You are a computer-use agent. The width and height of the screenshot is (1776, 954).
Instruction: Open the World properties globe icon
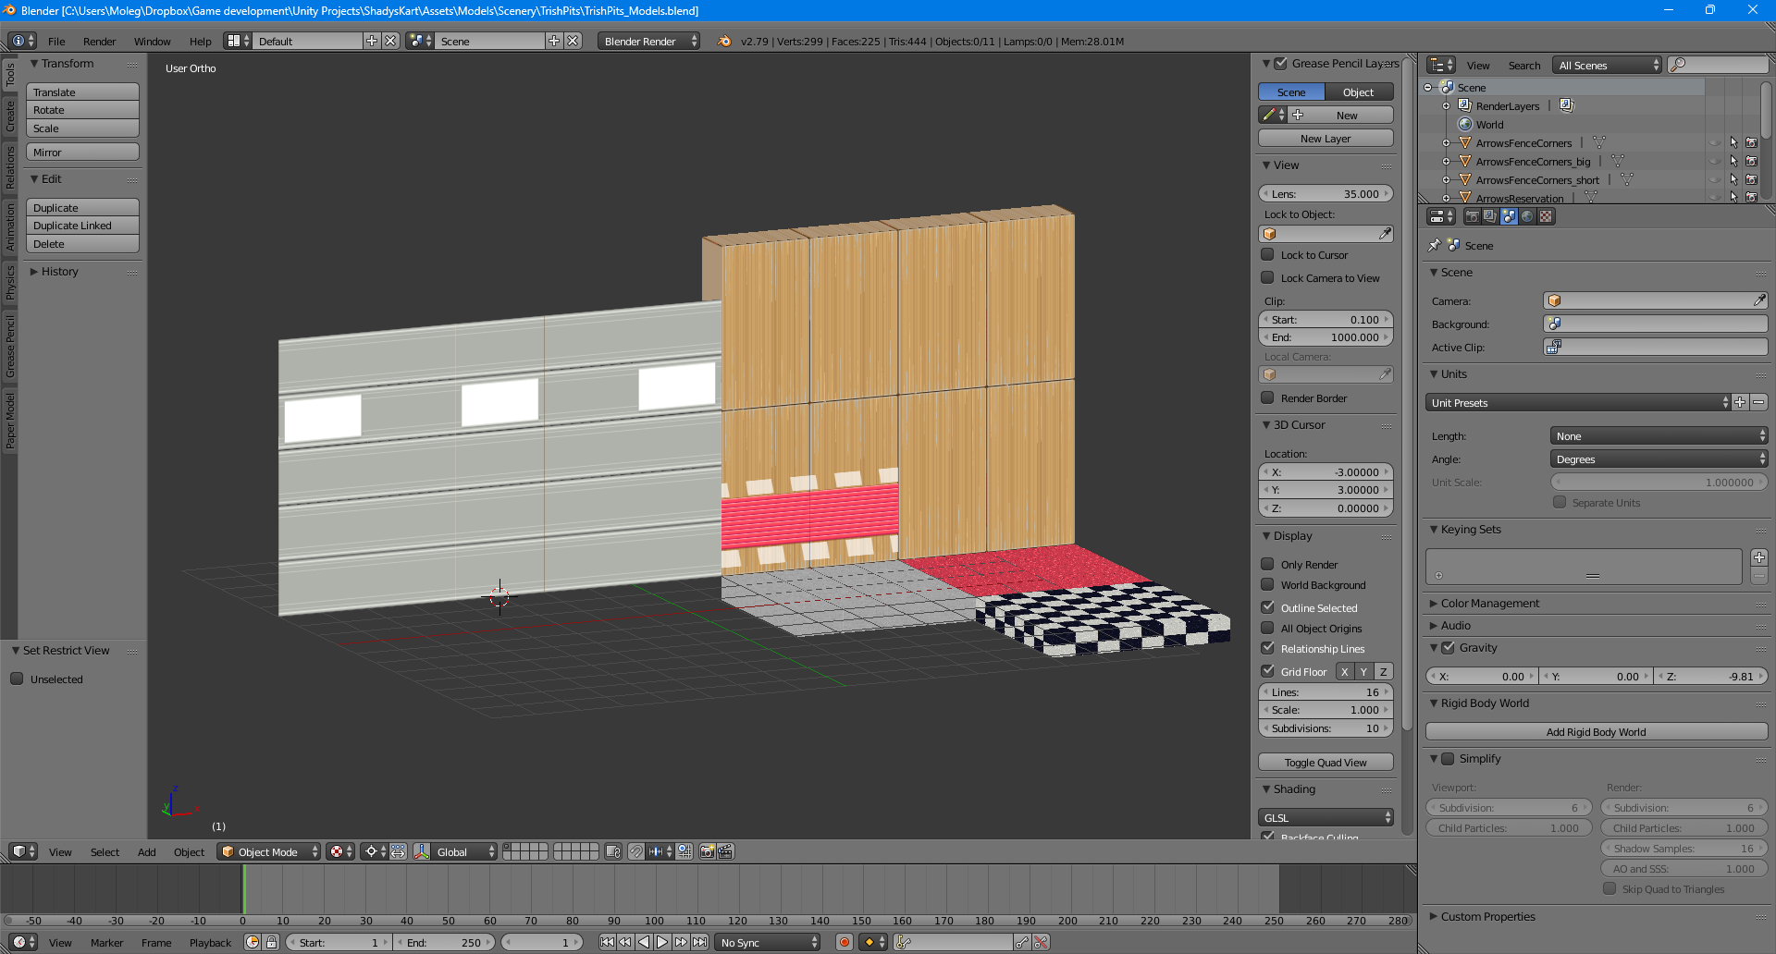tap(1527, 216)
